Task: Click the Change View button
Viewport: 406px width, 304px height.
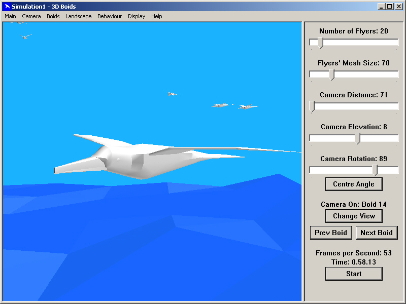Action: (354, 216)
